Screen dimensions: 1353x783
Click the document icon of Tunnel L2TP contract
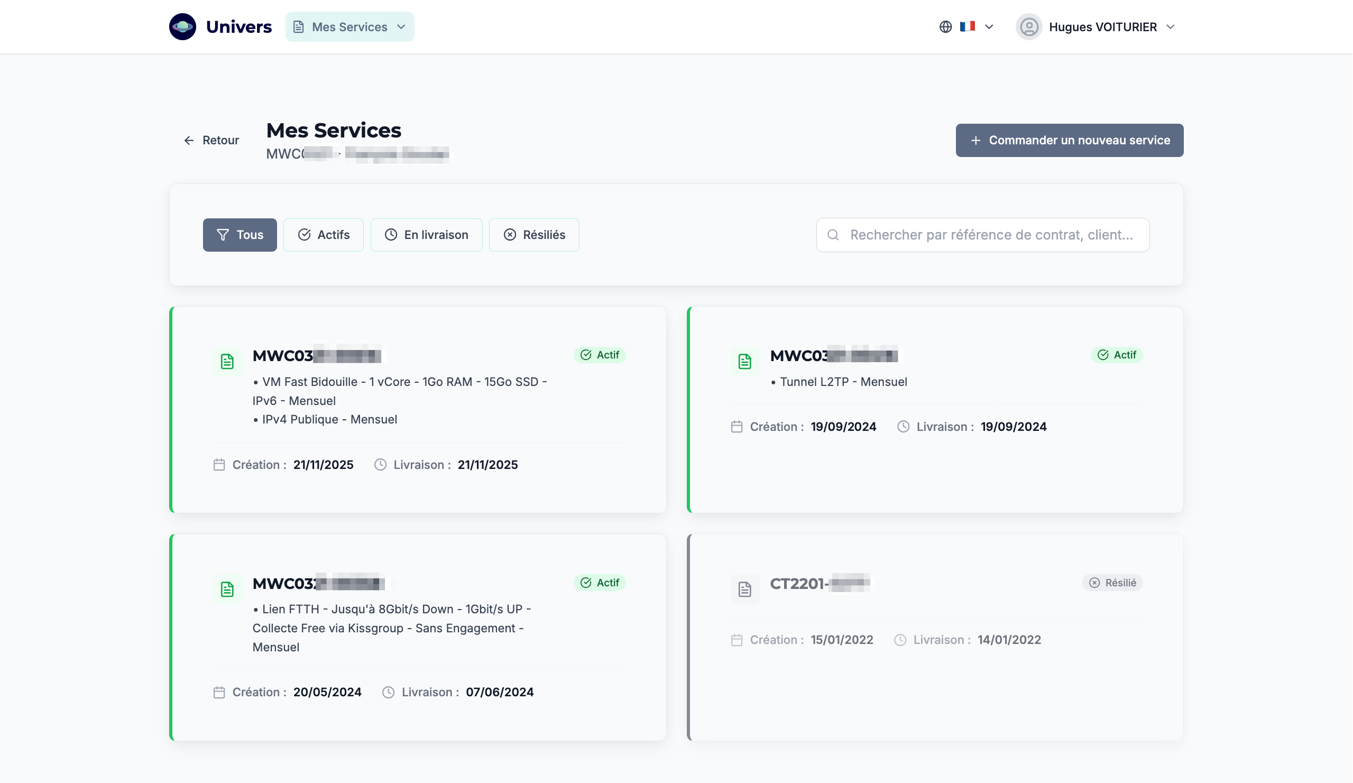(744, 362)
